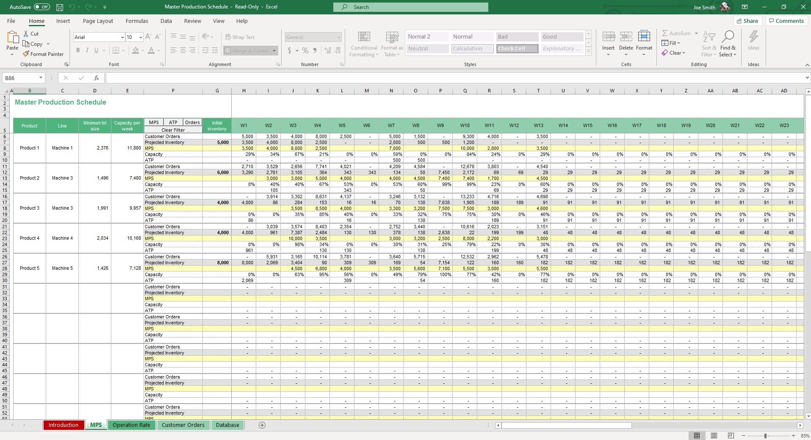The width and height of the screenshot is (811, 440).
Task: Click the Format Painter icon
Action: [x=26, y=54]
